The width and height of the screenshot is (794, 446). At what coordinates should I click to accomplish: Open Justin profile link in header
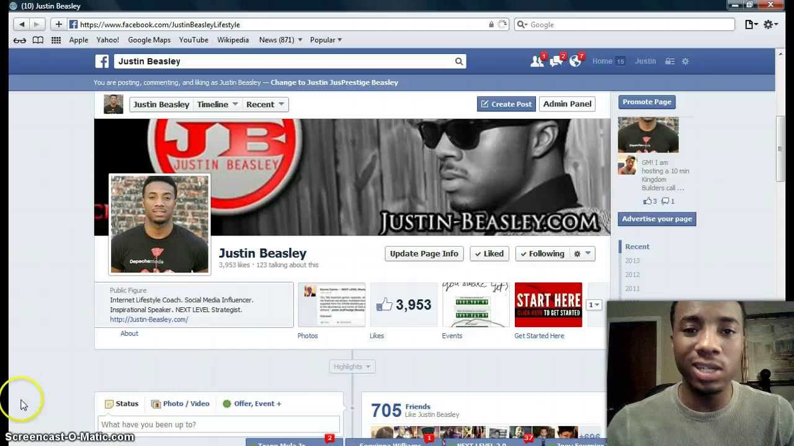click(645, 61)
